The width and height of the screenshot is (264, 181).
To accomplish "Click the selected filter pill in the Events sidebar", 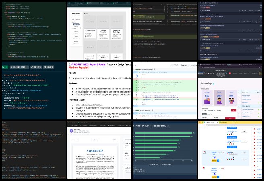I will pyautogui.click(x=76, y=25).
